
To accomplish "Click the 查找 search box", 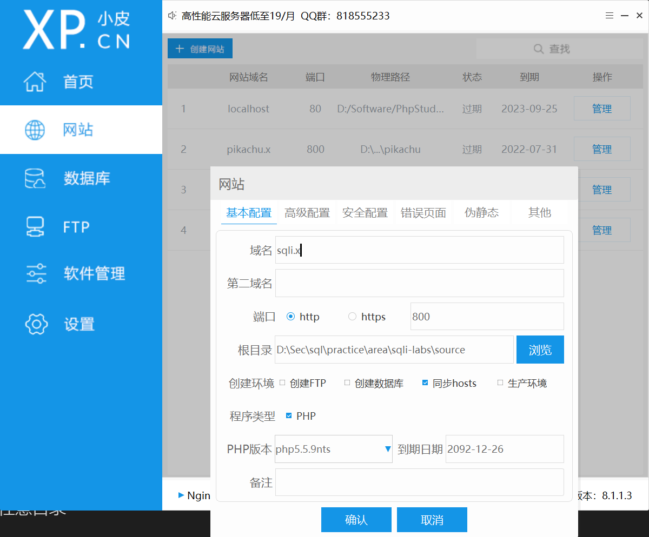I will pos(559,49).
